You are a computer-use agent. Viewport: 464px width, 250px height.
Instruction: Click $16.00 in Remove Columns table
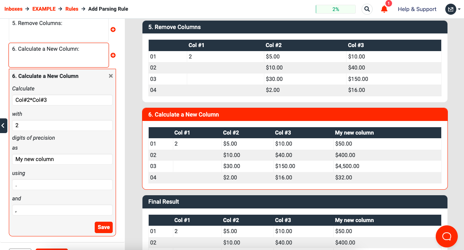[x=356, y=90]
